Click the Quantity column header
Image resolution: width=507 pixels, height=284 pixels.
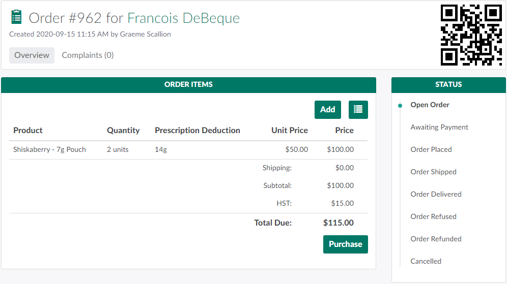(x=123, y=131)
